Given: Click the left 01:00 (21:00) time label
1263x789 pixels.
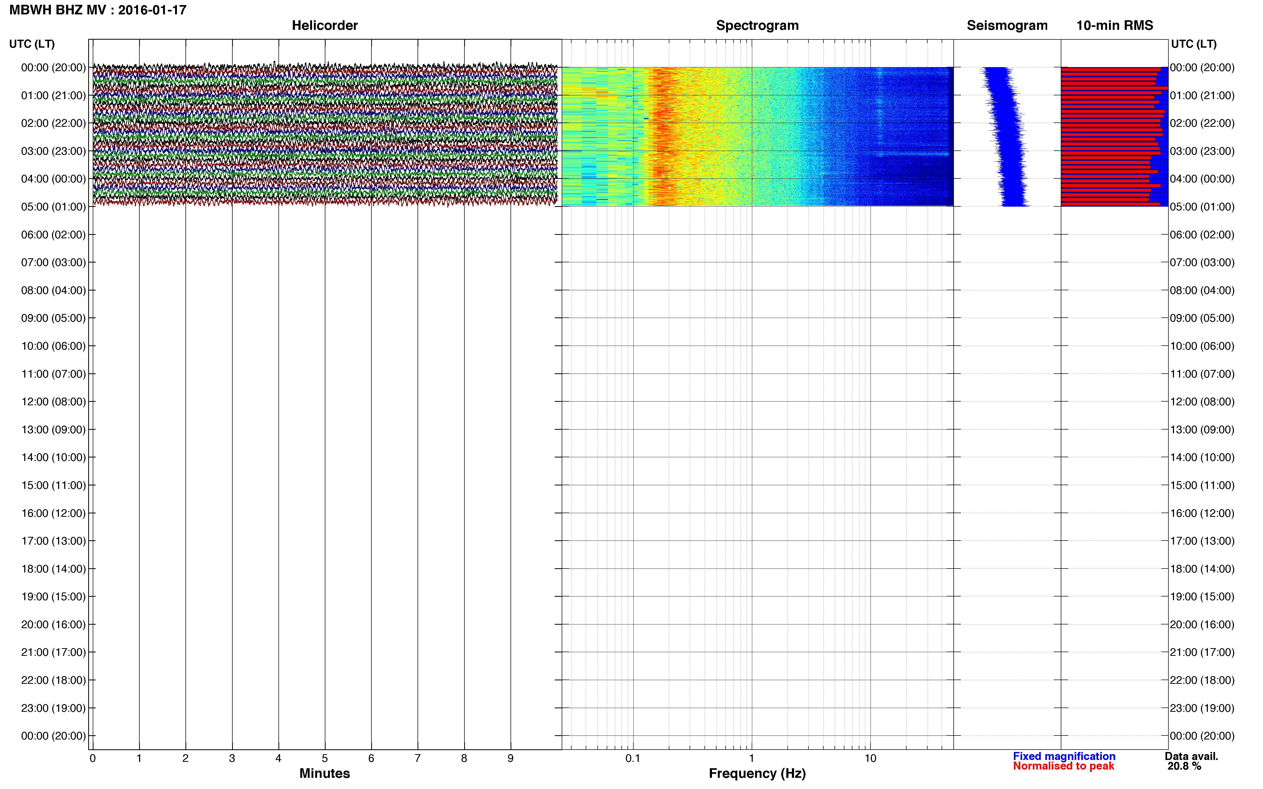Looking at the screenshot, I should (x=53, y=96).
